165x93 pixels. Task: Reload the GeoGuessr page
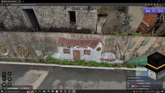(7, 5)
